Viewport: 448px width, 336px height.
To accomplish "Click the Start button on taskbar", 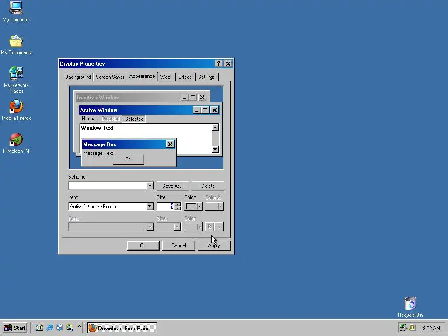I will [15, 328].
